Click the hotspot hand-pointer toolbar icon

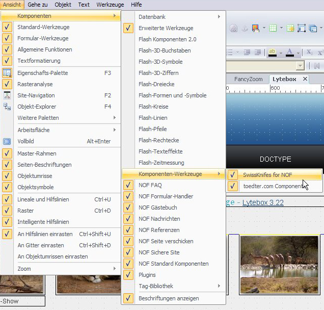point(255,28)
